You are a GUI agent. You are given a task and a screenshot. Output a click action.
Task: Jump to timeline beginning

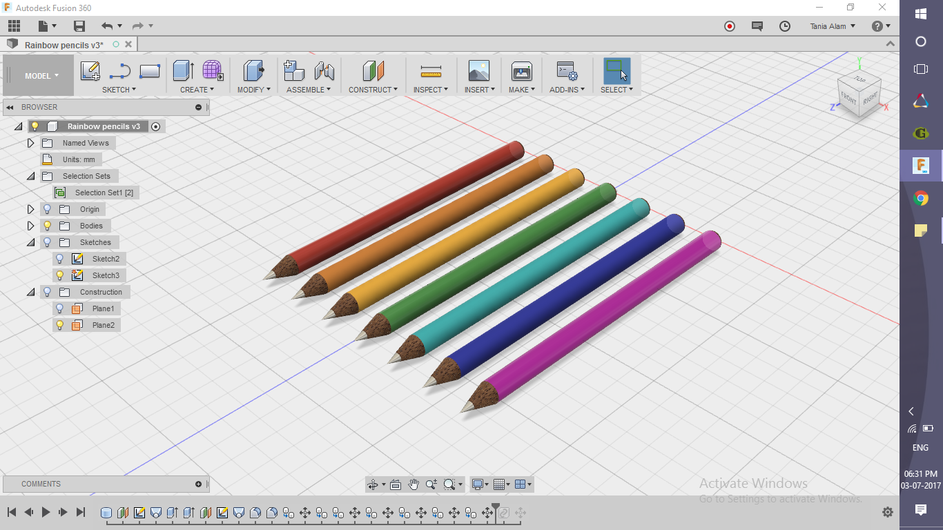tap(12, 512)
